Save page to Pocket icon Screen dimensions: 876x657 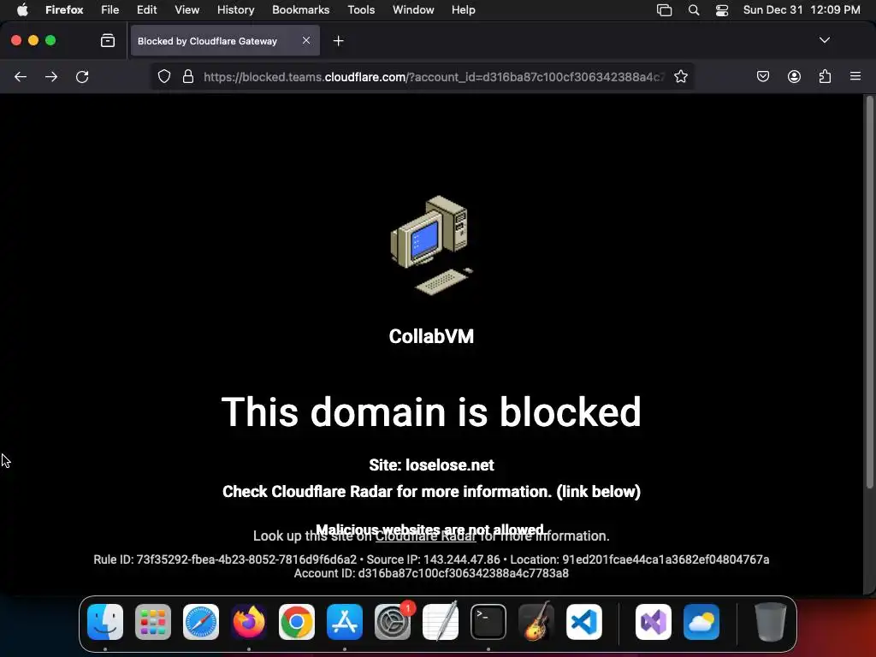[762, 76]
